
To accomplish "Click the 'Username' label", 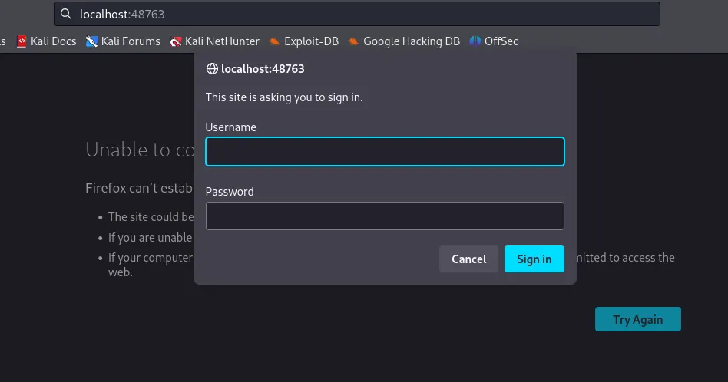I will (x=230, y=127).
